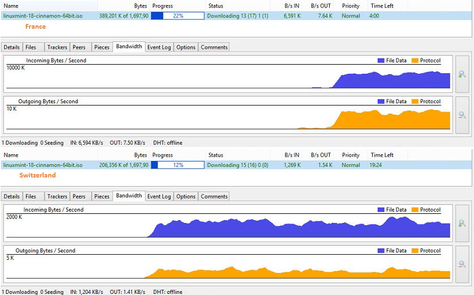
Task: Sort lower list by Time Left header
Action: click(387, 155)
